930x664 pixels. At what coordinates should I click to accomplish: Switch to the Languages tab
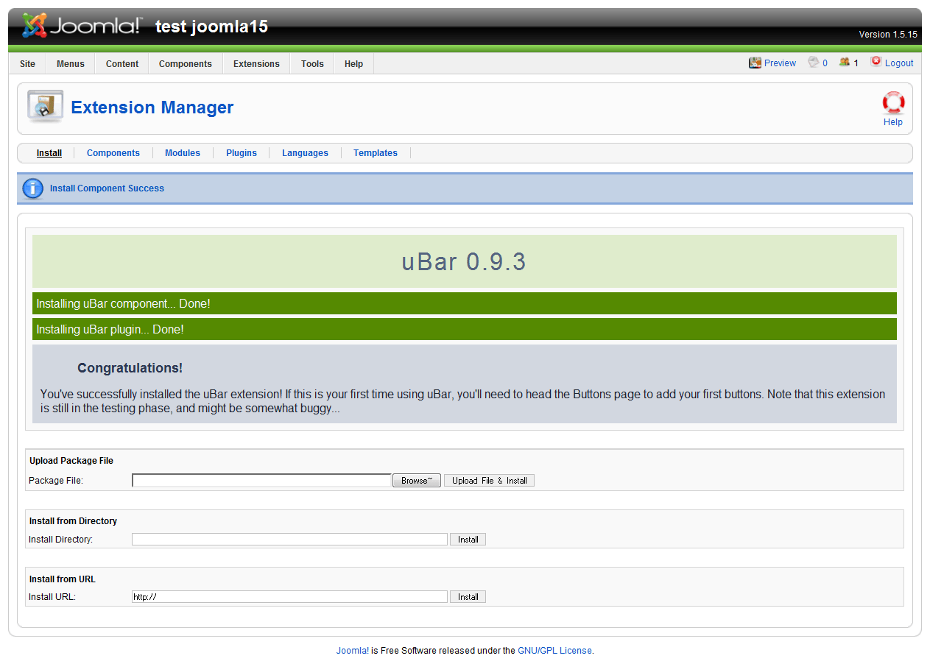coord(305,153)
